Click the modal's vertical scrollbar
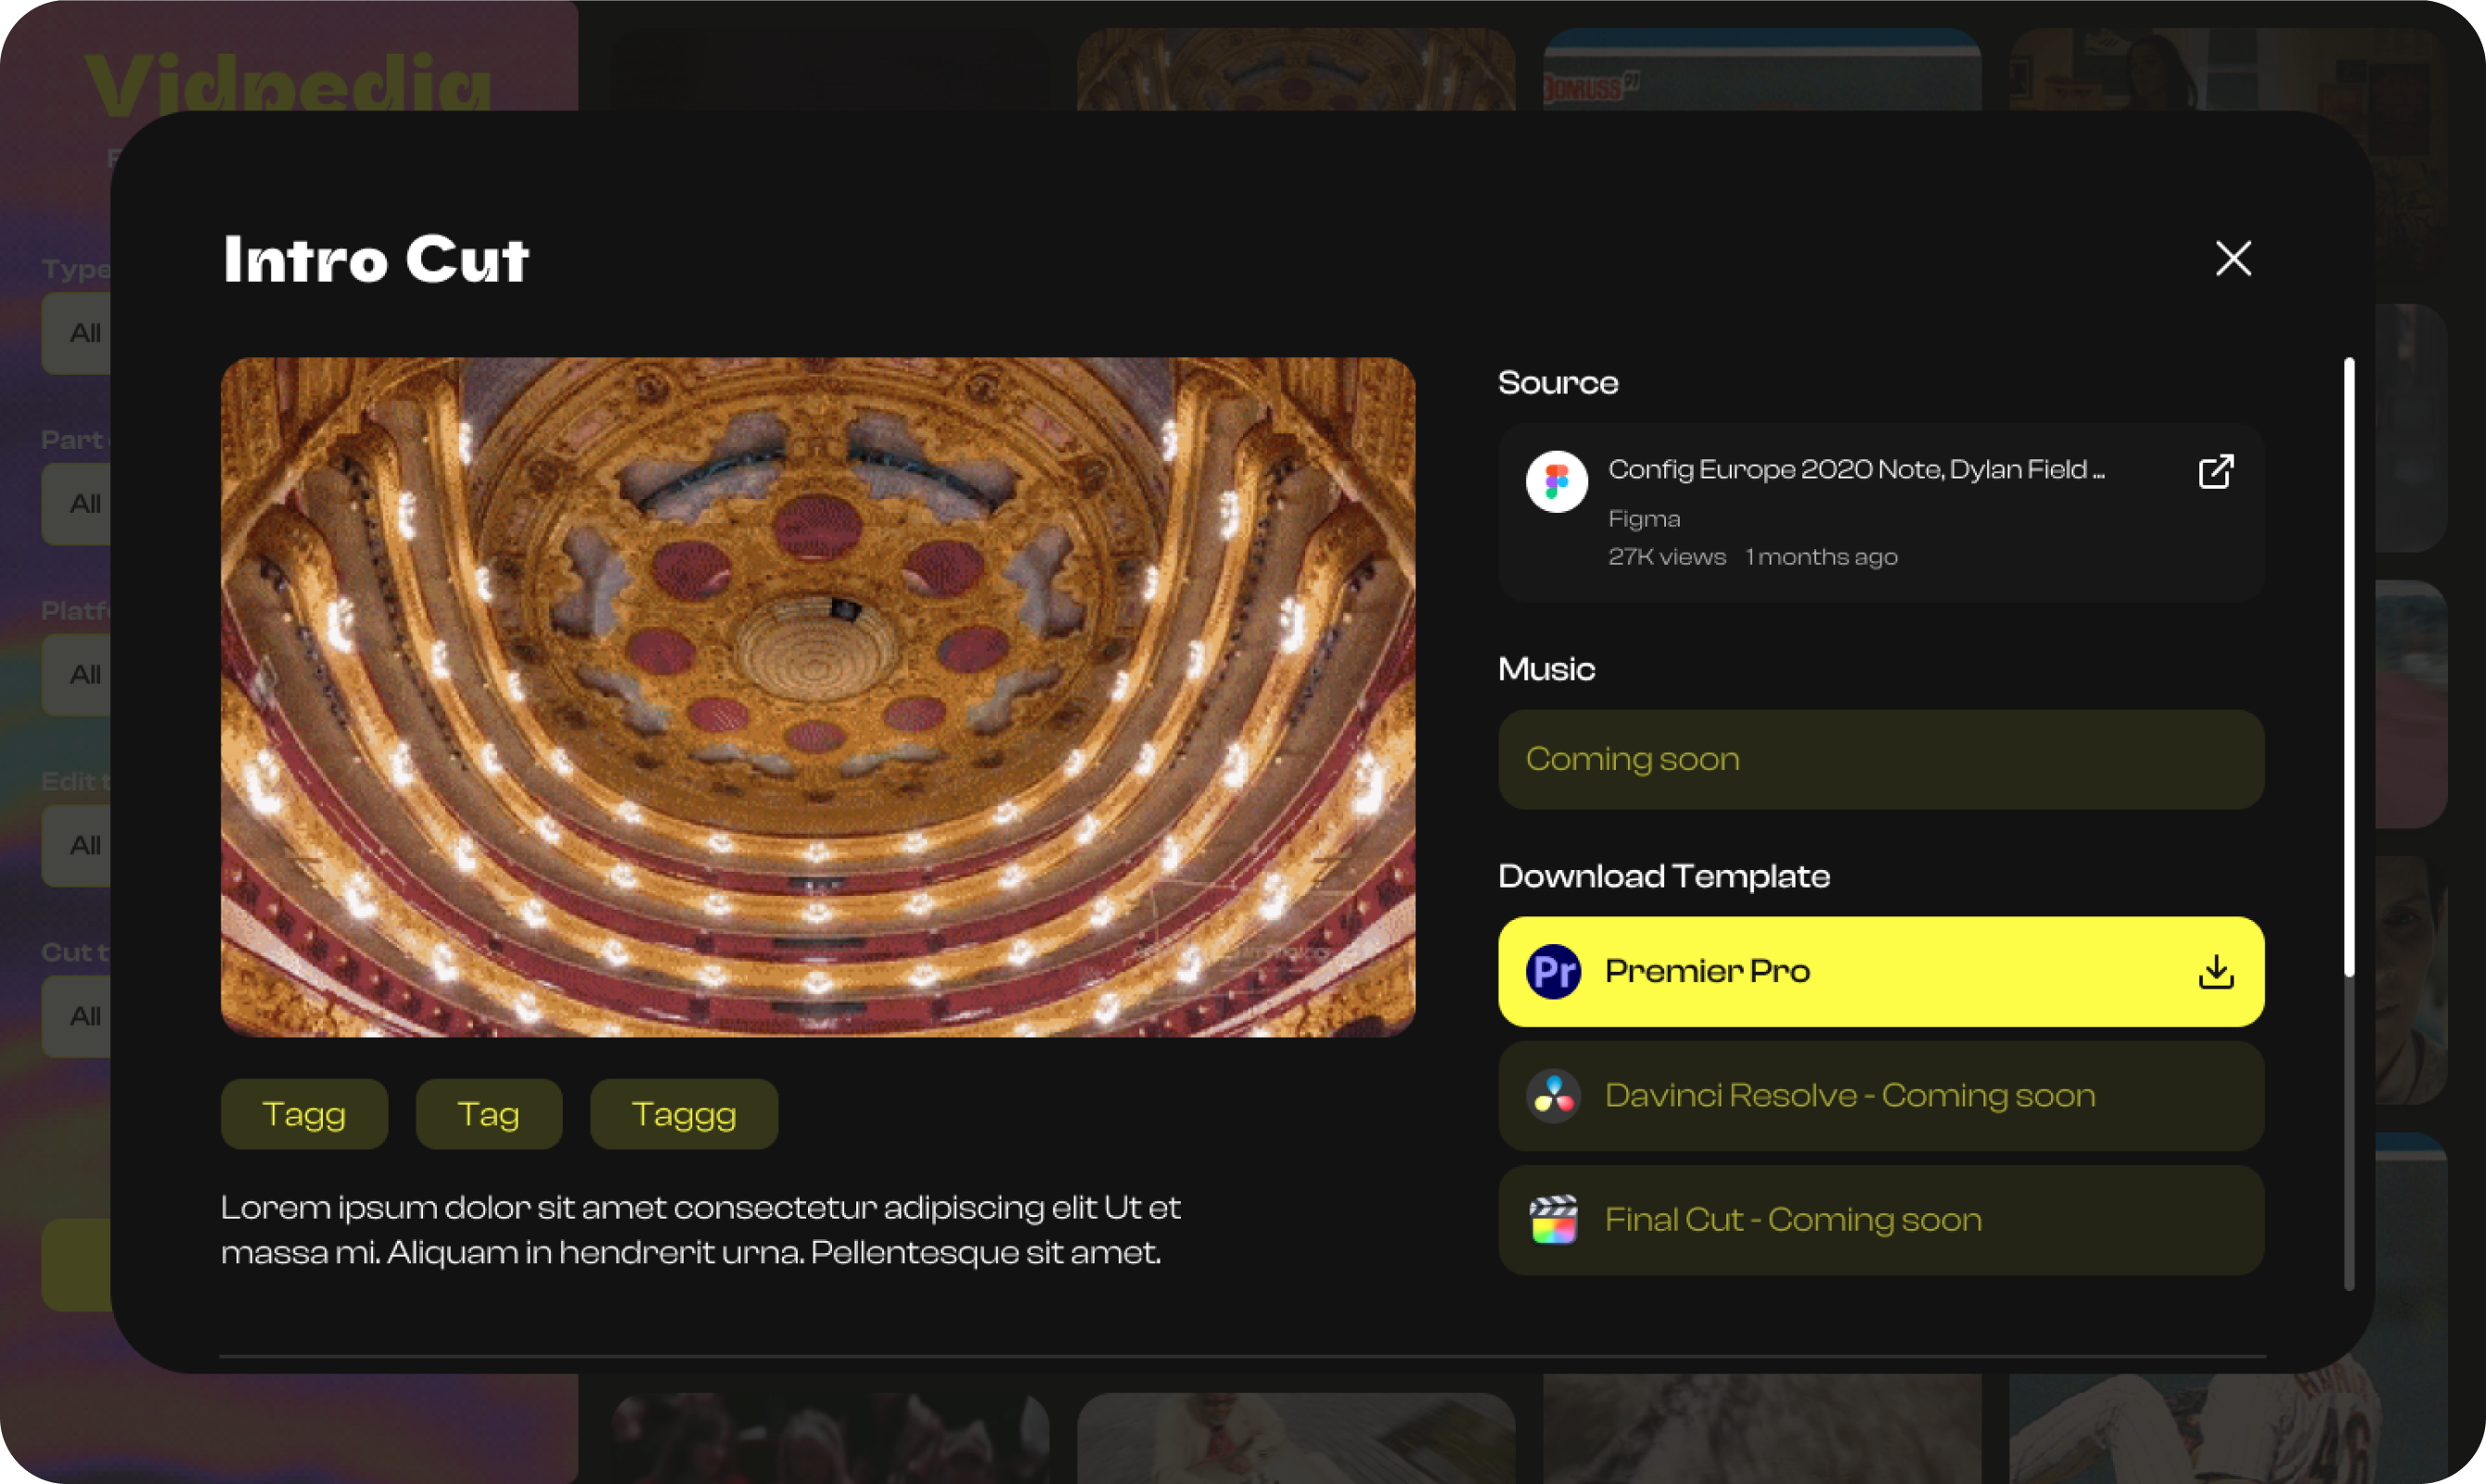 (x=2349, y=666)
